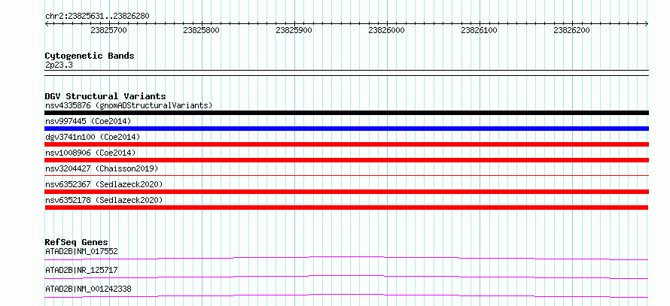Open variant label nsv4335876 (gnomADStructuralVariants)
Image resolution: width=670 pixels, height=306 pixels.
click(x=129, y=105)
